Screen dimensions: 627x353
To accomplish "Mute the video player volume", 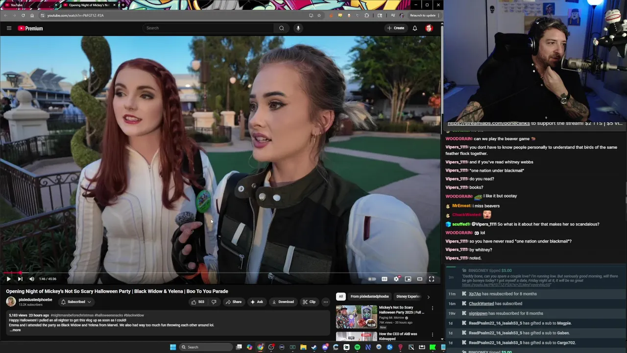I will point(32,279).
